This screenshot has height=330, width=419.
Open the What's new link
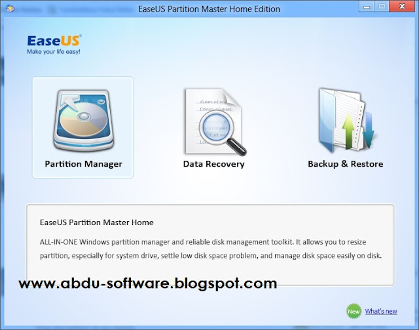point(381,311)
